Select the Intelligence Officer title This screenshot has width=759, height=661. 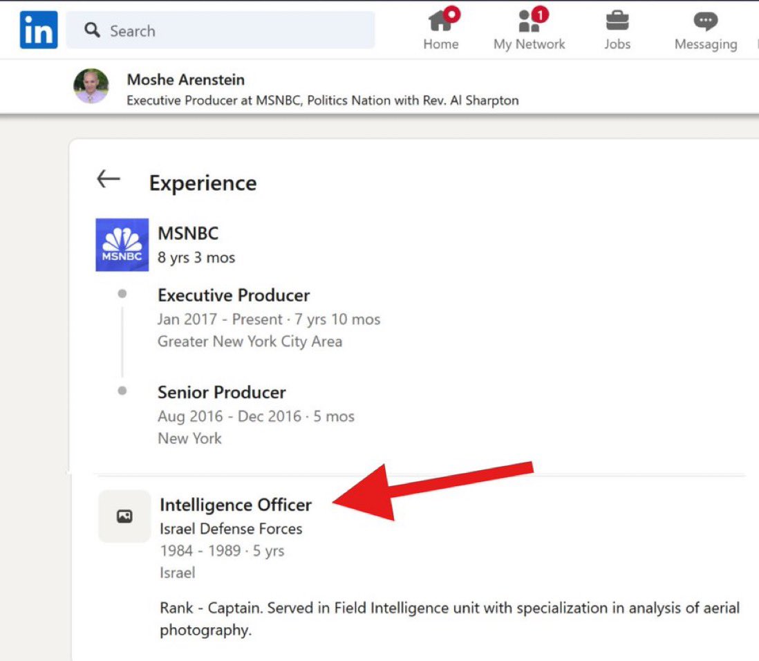click(x=236, y=505)
